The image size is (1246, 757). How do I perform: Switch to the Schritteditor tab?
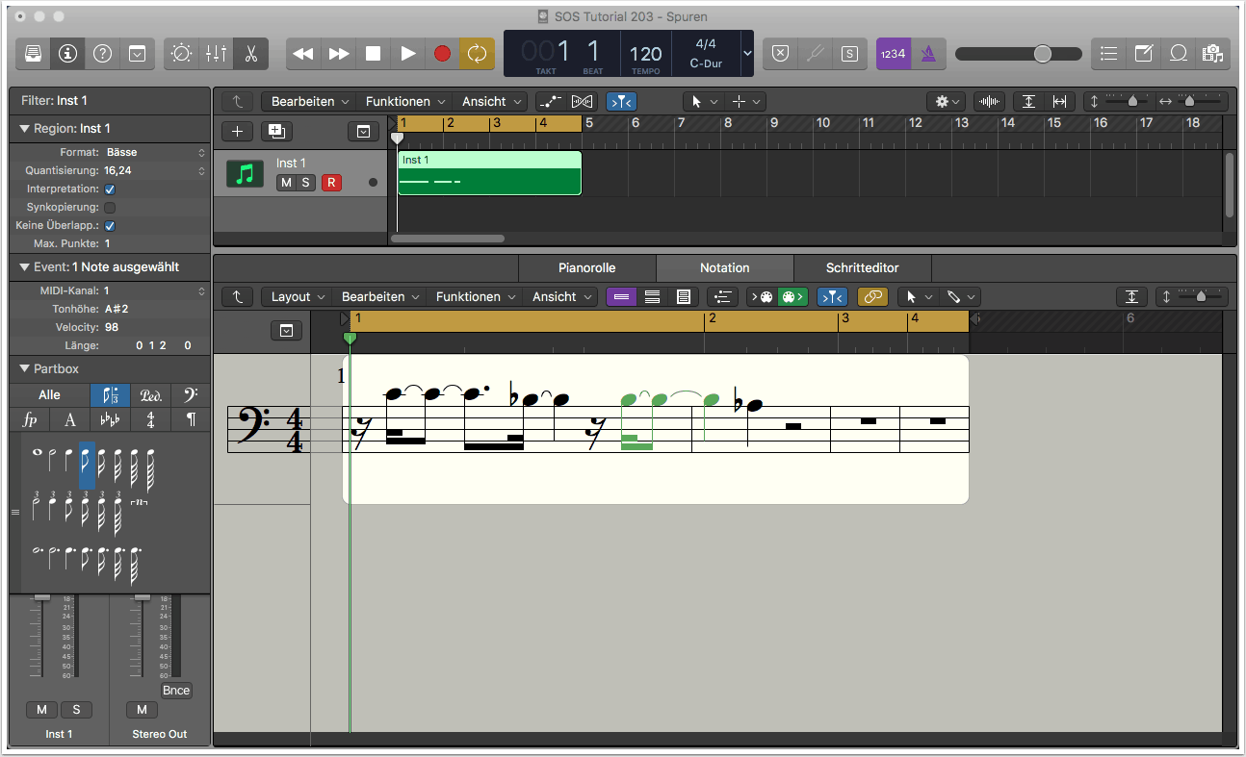pyautogui.click(x=862, y=268)
